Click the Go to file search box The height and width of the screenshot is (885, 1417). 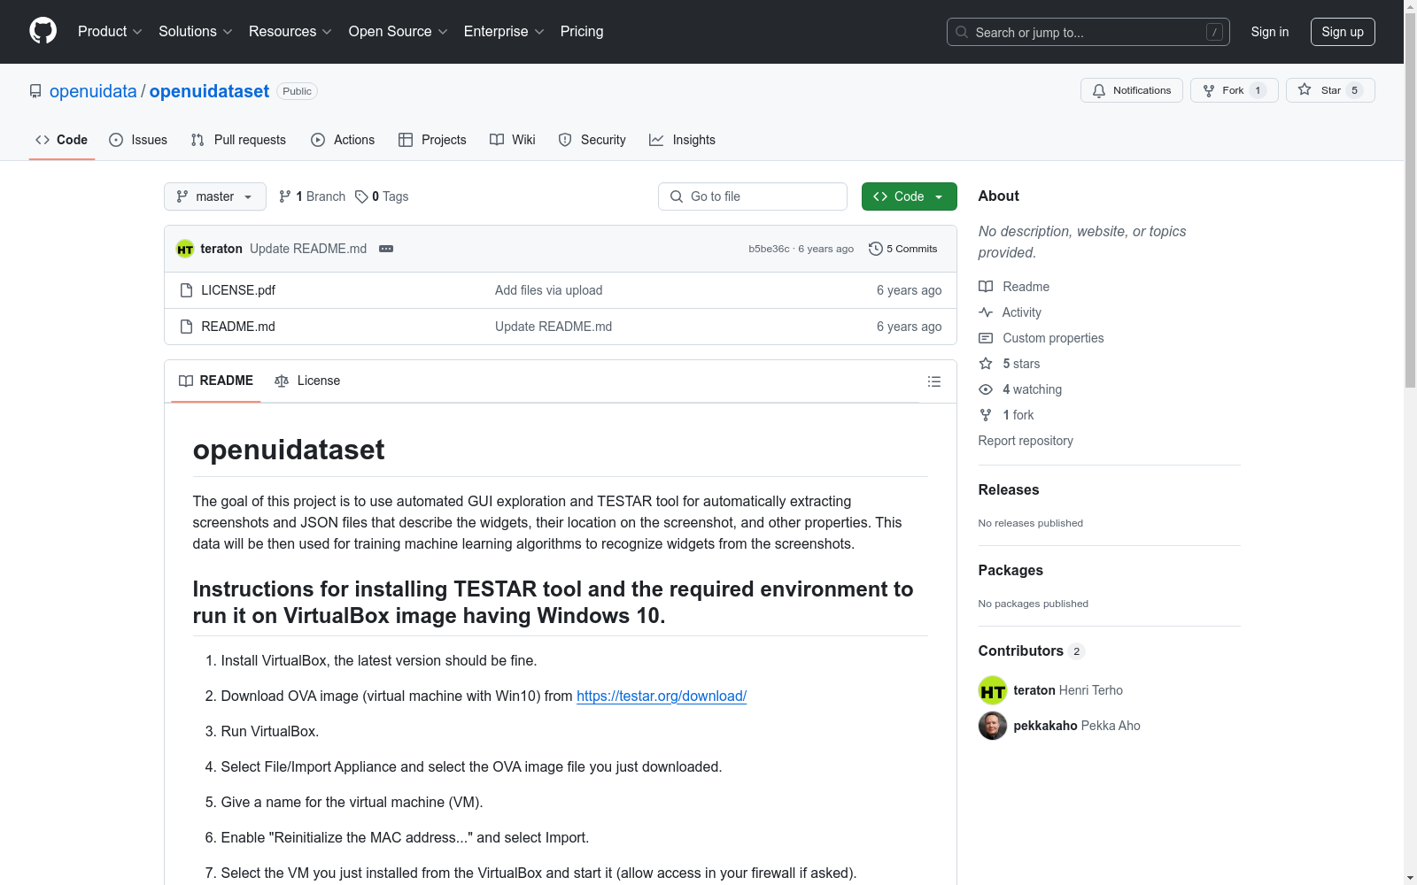pyautogui.click(x=753, y=196)
